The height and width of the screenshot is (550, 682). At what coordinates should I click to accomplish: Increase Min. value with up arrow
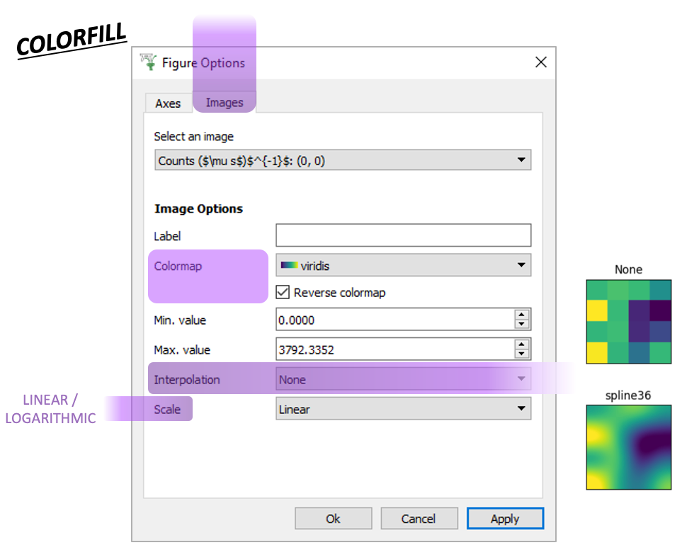(x=522, y=315)
